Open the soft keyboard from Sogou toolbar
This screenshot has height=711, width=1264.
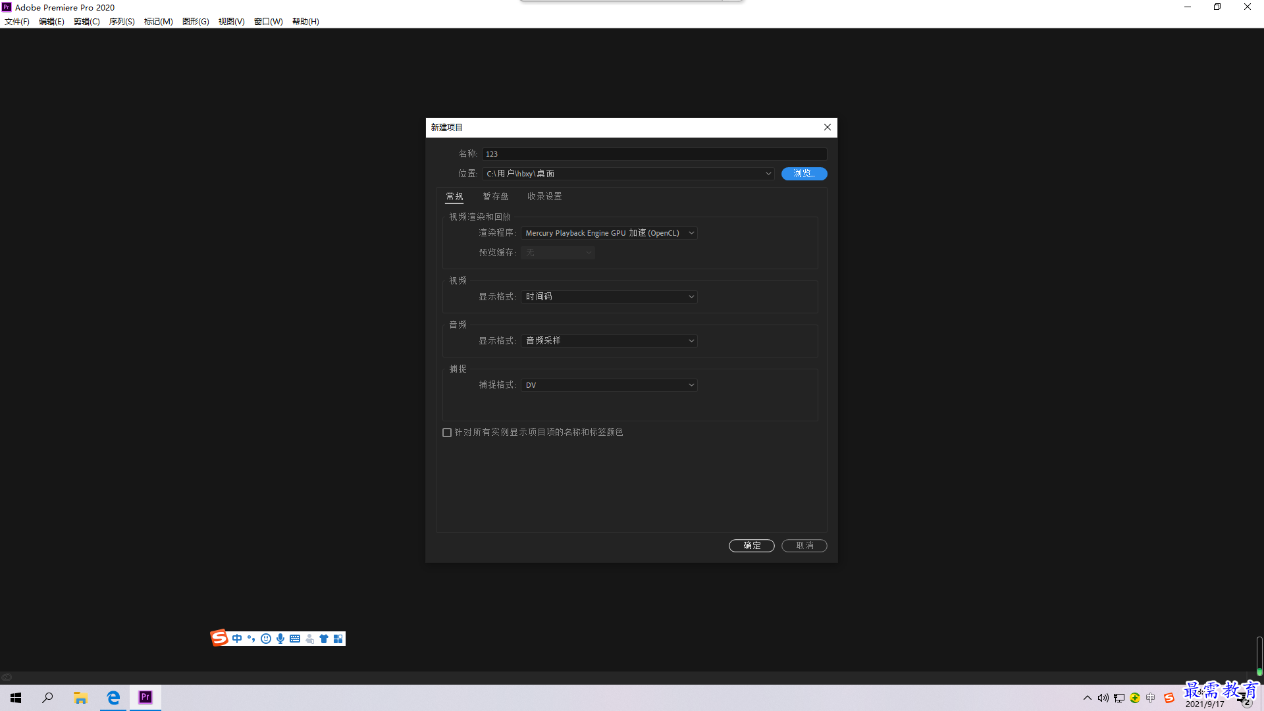pyautogui.click(x=295, y=639)
